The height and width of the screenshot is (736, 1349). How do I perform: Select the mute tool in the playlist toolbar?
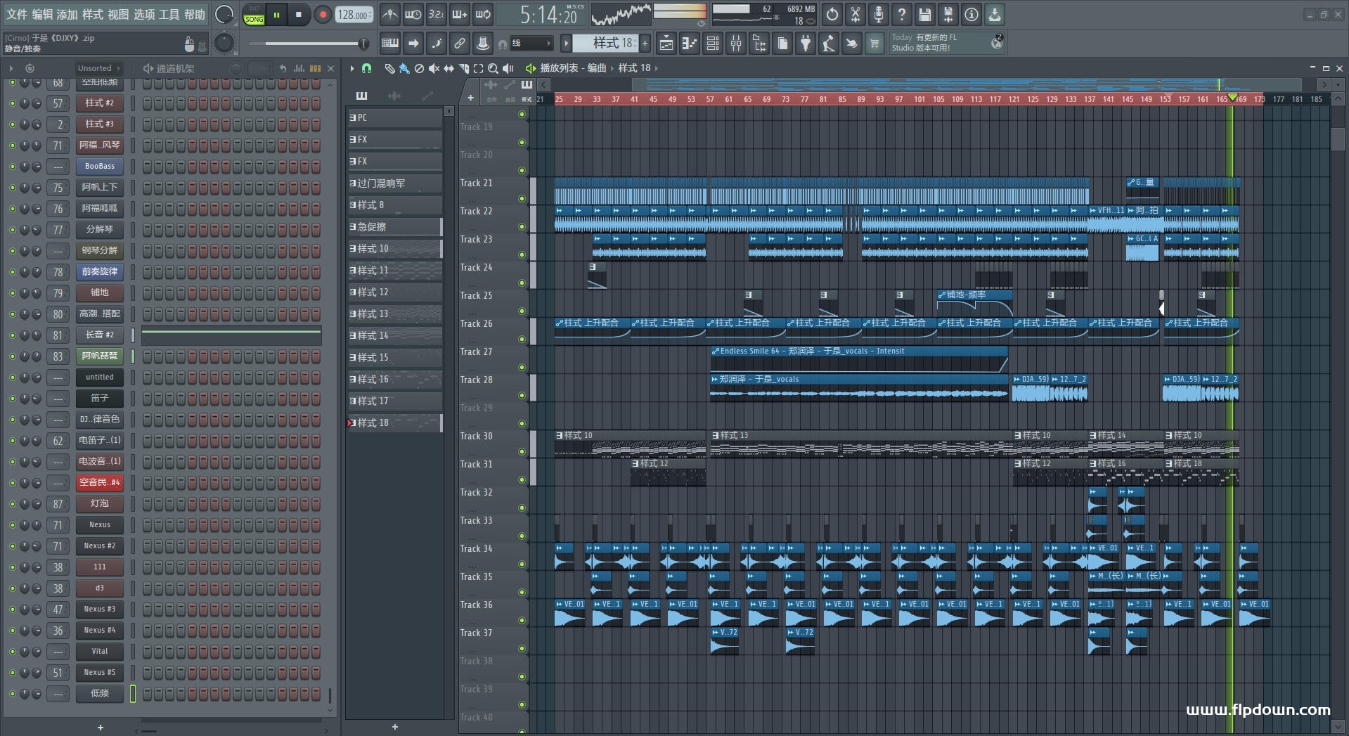point(434,68)
